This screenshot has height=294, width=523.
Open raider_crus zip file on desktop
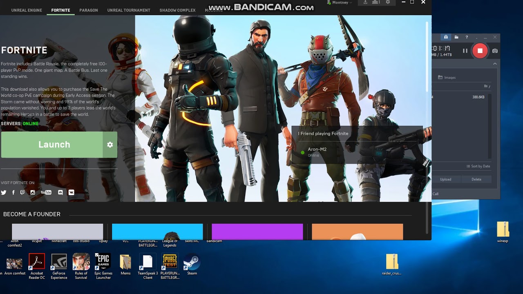click(392, 265)
